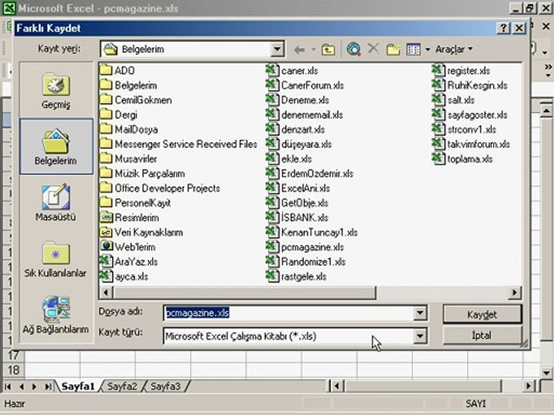The image size is (554, 415).
Task: Select the register.xls file
Action: pos(462,70)
